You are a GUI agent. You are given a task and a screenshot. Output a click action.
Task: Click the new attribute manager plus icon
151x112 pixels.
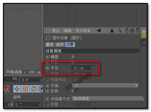point(138,30)
